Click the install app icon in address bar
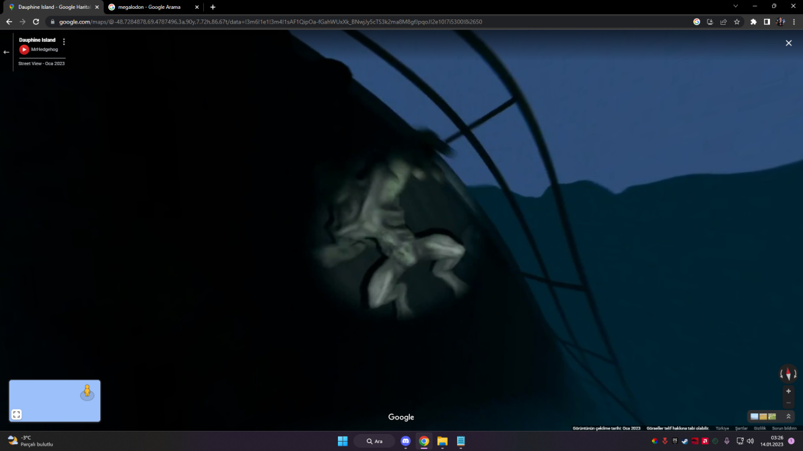 (710, 22)
